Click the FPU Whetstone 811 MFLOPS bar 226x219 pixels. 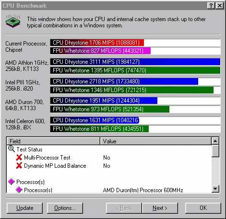pos(99,129)
